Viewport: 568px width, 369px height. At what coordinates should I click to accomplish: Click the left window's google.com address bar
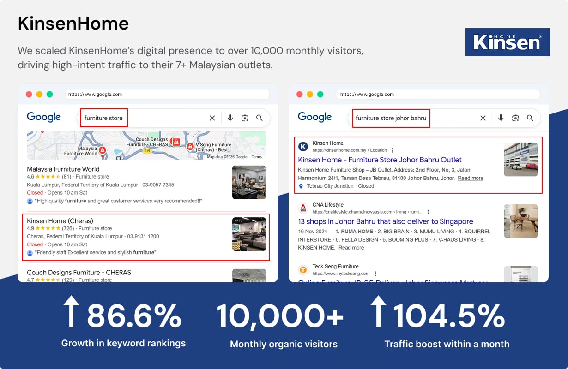pyautogui.click(x=167, y=94)
